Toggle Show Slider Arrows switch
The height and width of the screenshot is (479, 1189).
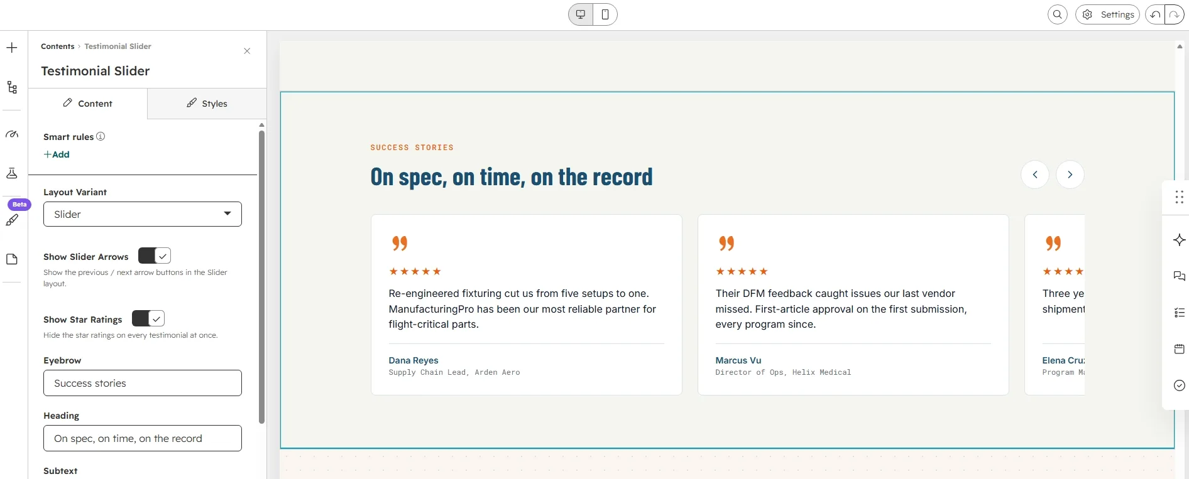pyautogui.click(x=155, y=256)
